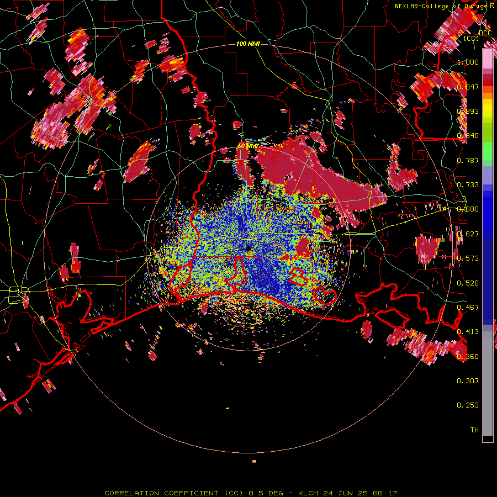Select the 0.787 color scale value
497x497 pixels.
pos(468,160)
